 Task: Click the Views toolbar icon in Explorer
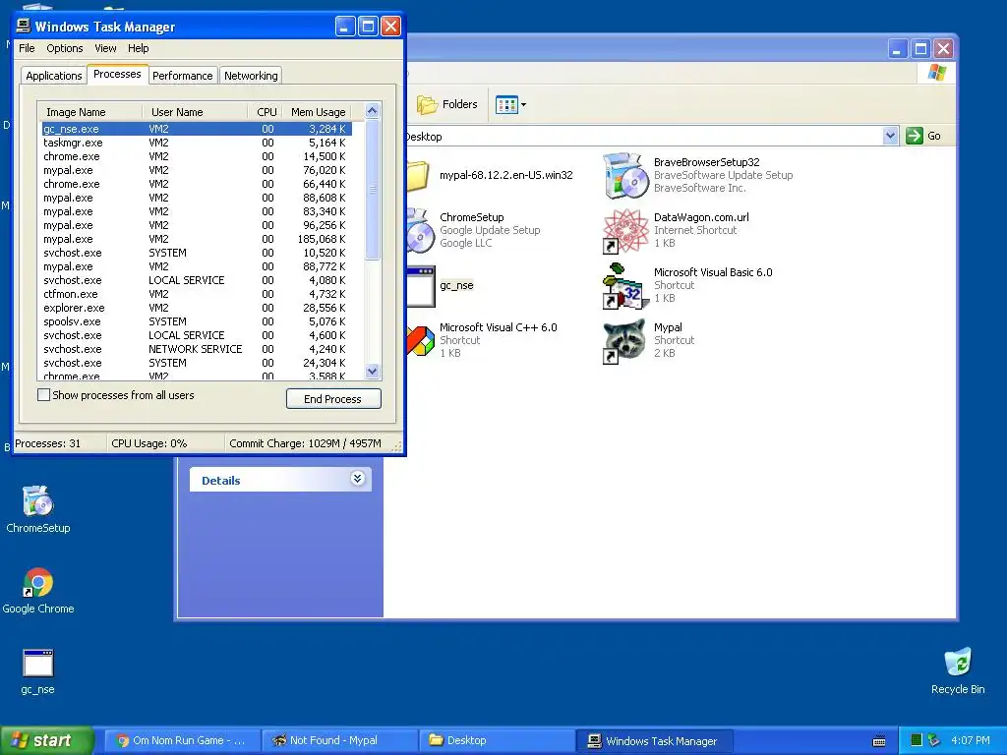point(506,104)
